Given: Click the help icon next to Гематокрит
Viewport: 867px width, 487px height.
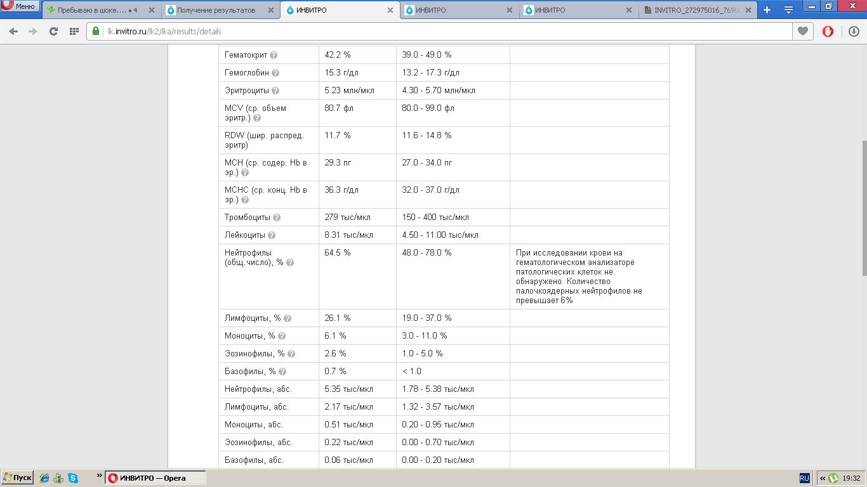Looking at the screenshot, I should (274, 55).
